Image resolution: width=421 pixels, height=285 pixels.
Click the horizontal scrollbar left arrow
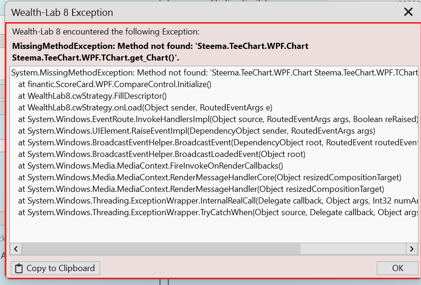pyautogui.click(x=16, y=249)
